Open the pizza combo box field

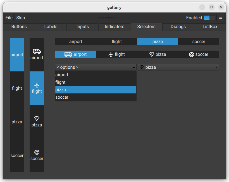[178, 67]
